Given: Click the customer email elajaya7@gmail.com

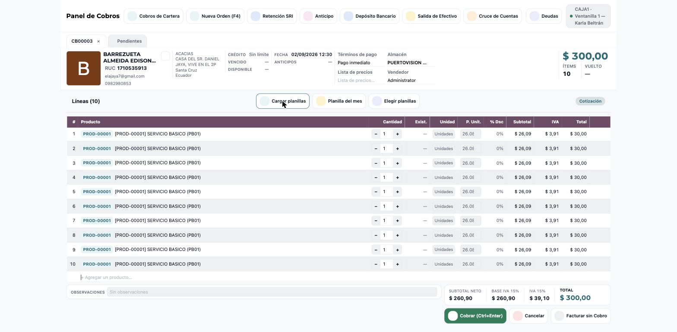Looking at the screenshot, I should 125,76.
